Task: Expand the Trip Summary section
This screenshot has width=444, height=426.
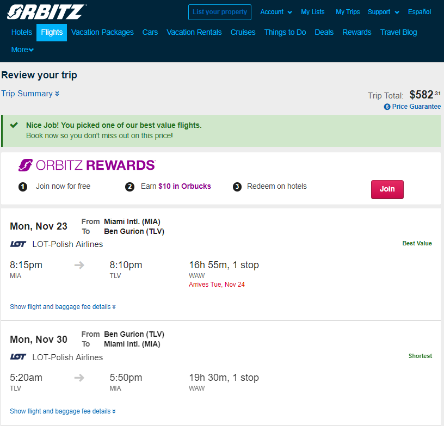Action: [x=30, y=94]
